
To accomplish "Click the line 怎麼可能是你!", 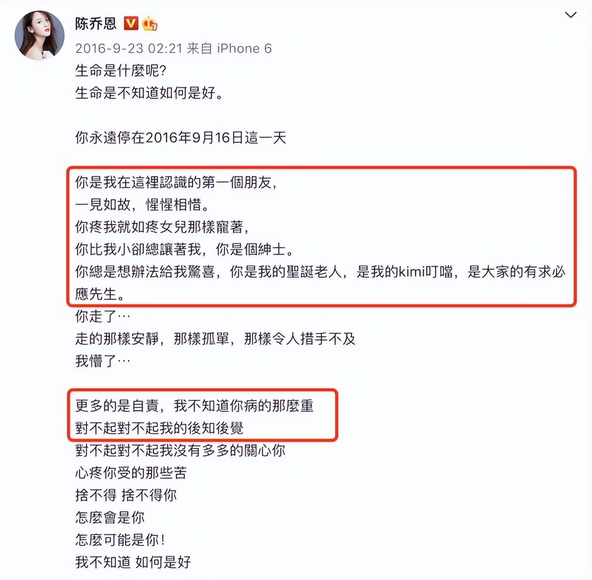I will coord(120,540).
